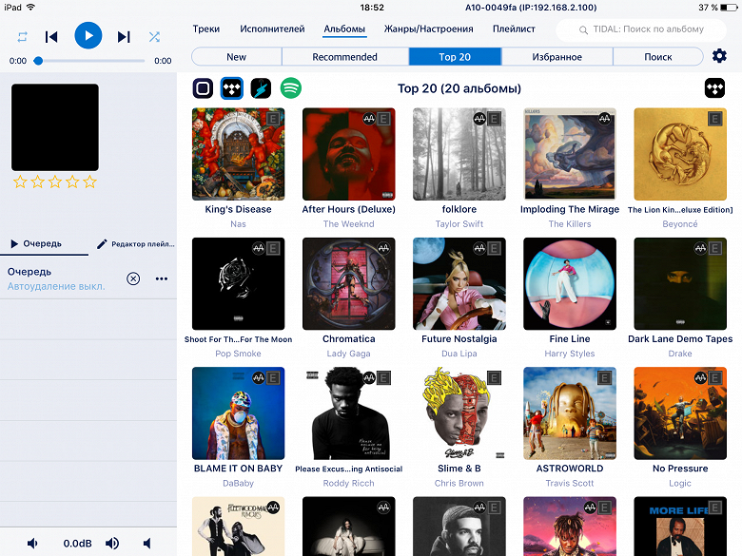
Task: Toggle Автоудаление выкл. setting
Action: 56,286
